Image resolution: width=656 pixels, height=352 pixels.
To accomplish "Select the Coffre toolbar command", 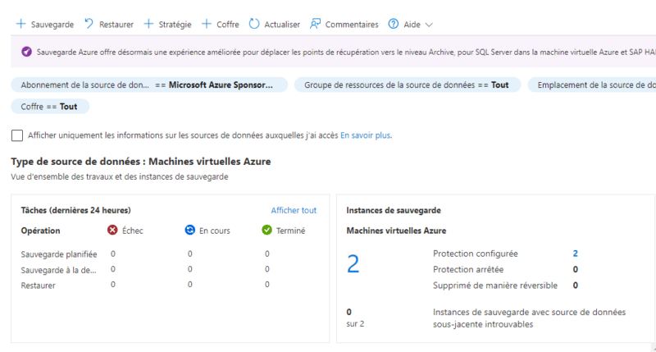I will pyautogui.click(x=220, y=25).
